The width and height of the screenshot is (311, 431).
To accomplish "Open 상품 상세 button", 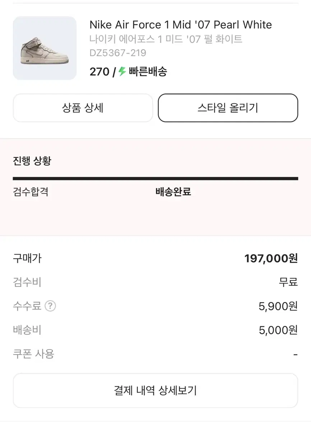I will coord(83,108).
